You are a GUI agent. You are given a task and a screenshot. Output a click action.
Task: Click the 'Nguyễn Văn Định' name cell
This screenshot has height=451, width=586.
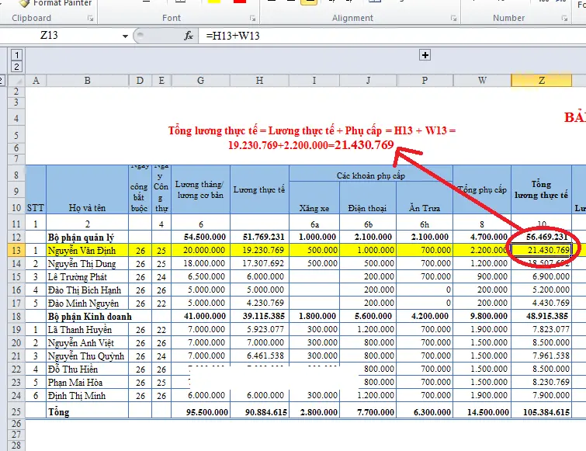click(x=88, y=251)
